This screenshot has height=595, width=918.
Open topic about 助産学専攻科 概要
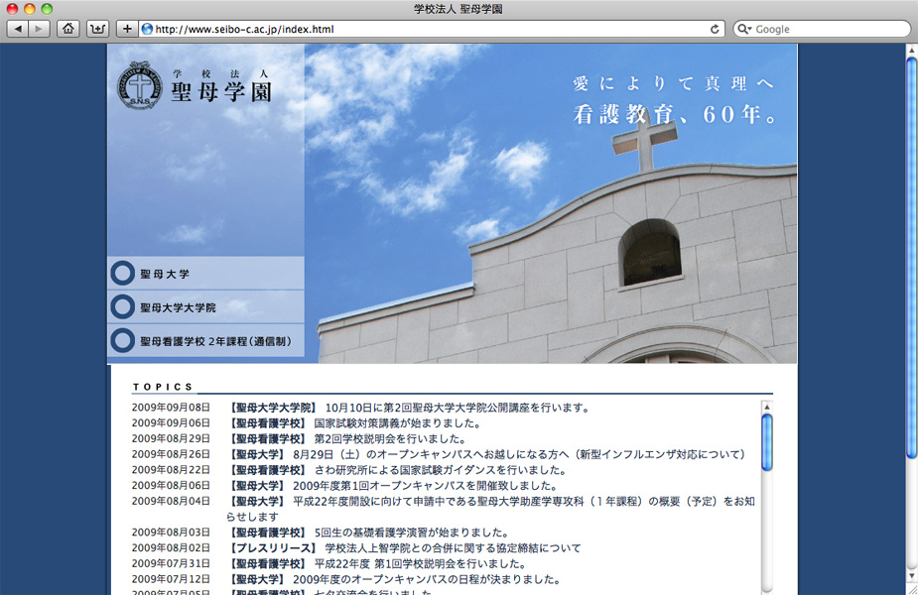pyautogui.click(x=490, y=509)
